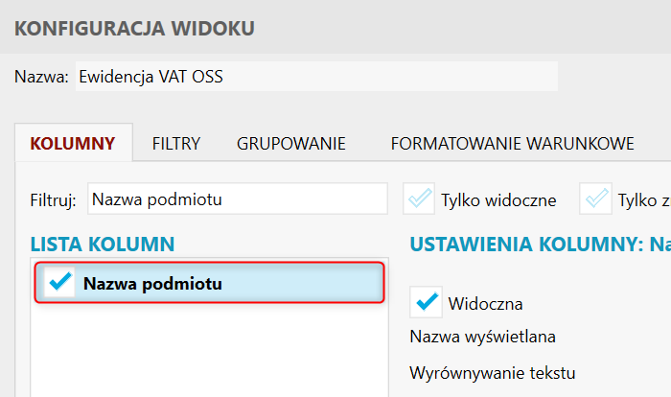Image resolution: width=671 pixels, height=397 pixels.
Task: Switch to the KOLUMNY tab
Action: tap(73, 144)
